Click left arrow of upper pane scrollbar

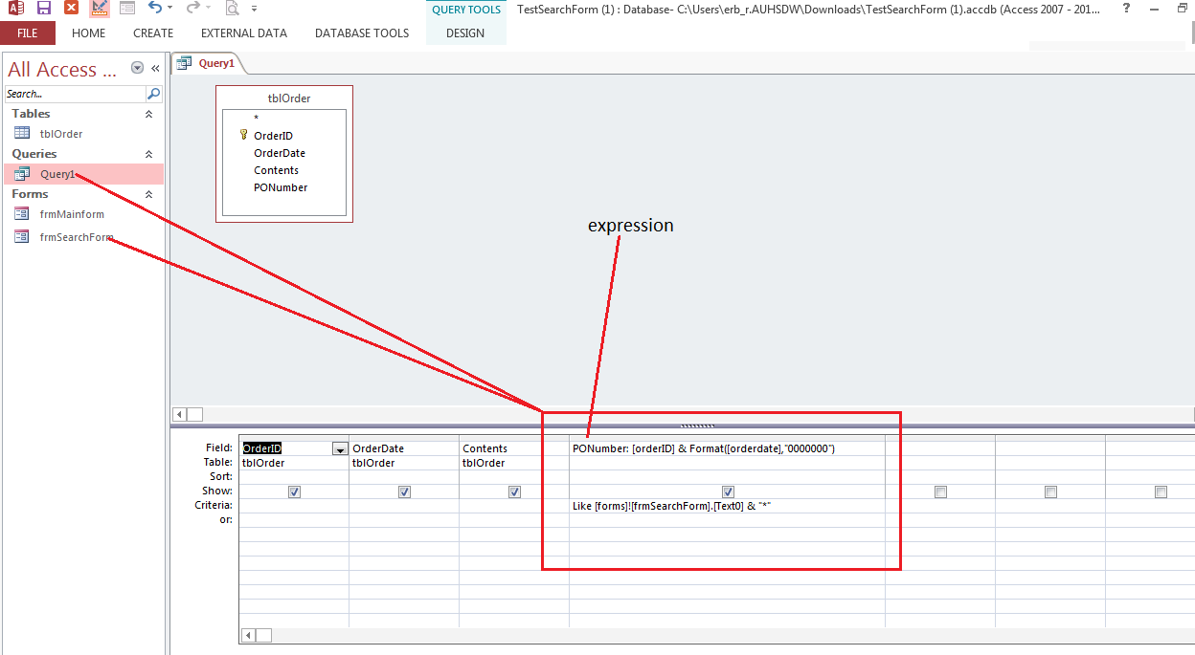178,414
